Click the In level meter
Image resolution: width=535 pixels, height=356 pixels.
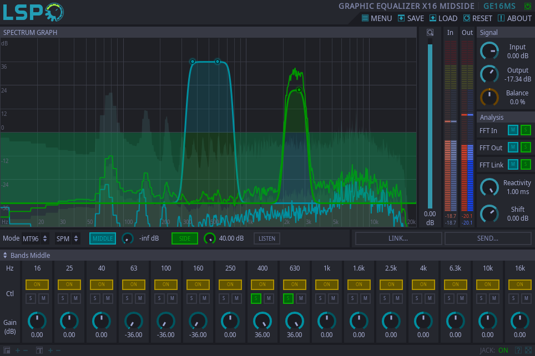tap(451, 125)
